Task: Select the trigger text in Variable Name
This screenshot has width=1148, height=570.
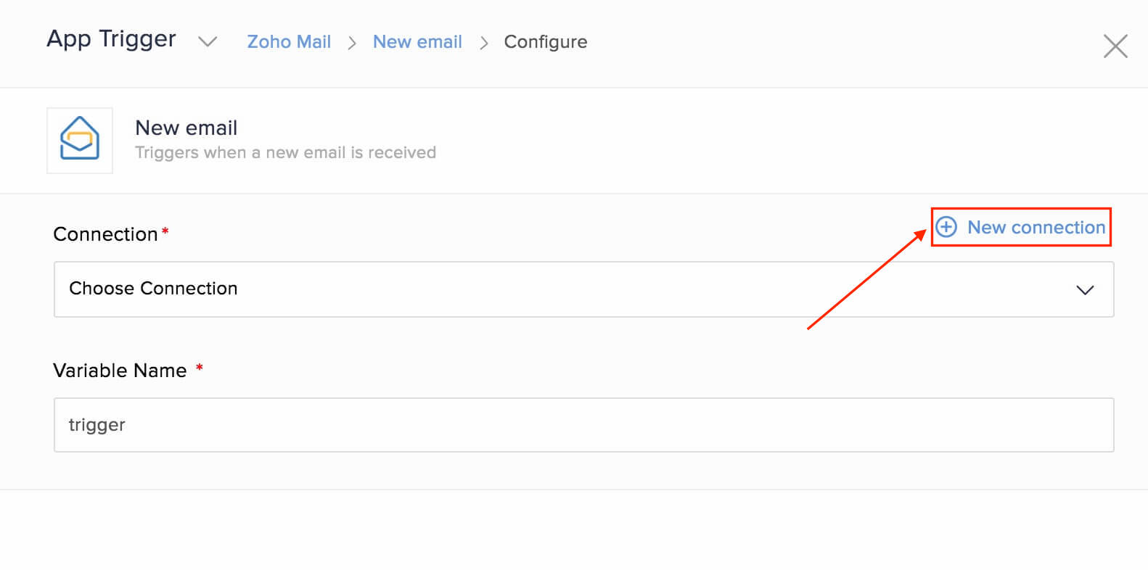Action: pyautogui.click(x=97, y=425)
